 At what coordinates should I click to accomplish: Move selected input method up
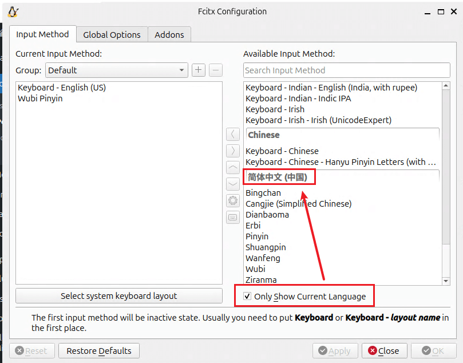tap(233, 167)
